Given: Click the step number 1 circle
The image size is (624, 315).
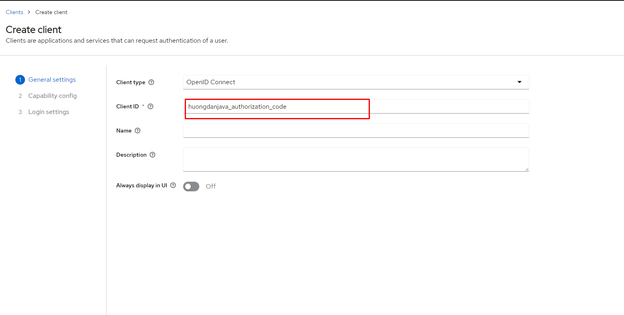Looking at the screenshot, I should (x=20, y=80).
